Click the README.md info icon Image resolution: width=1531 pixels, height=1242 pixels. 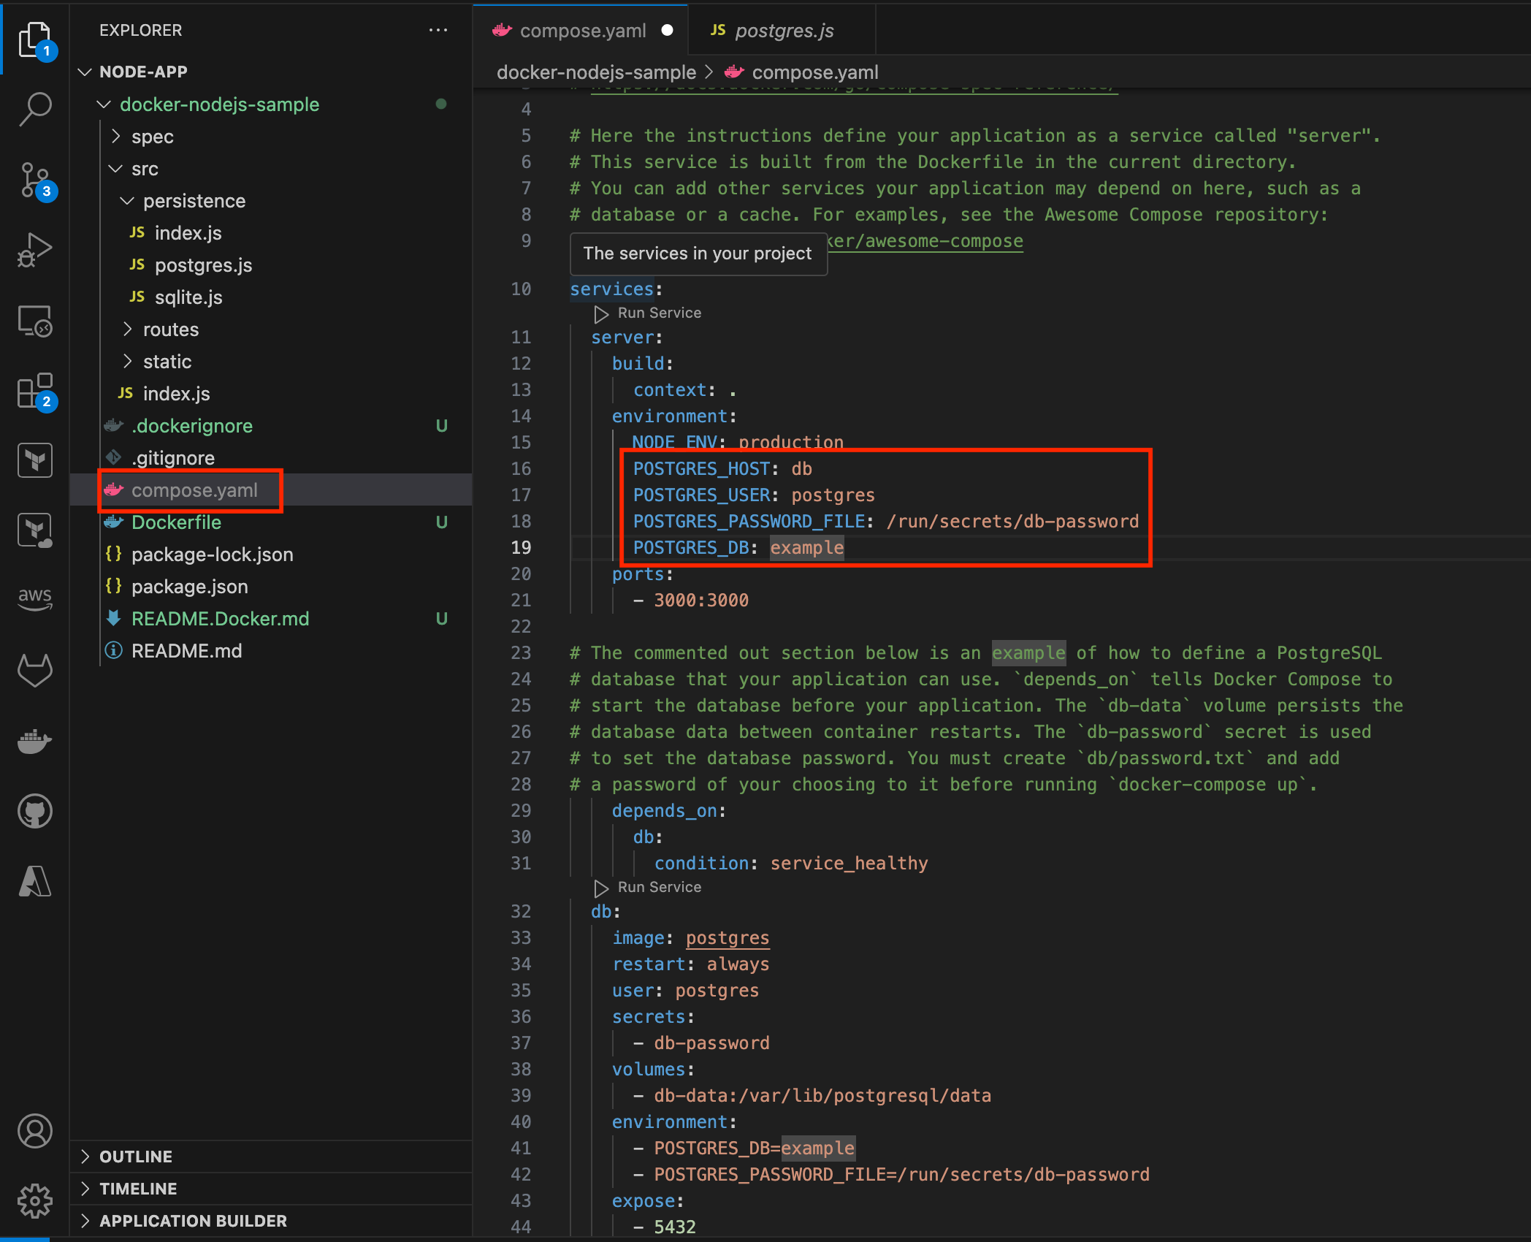(113, 650)
